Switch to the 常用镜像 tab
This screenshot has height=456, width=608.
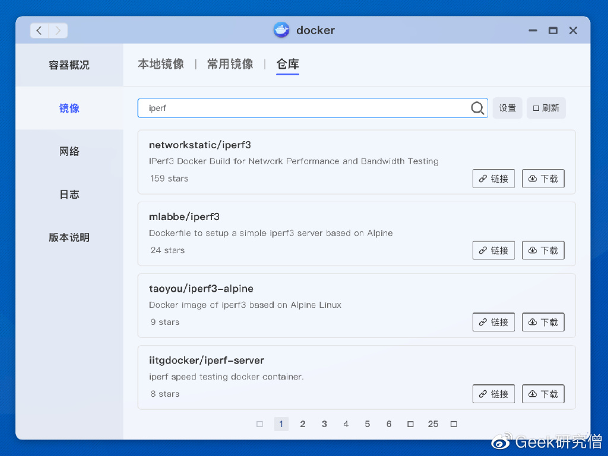click(x=230, y=64)
